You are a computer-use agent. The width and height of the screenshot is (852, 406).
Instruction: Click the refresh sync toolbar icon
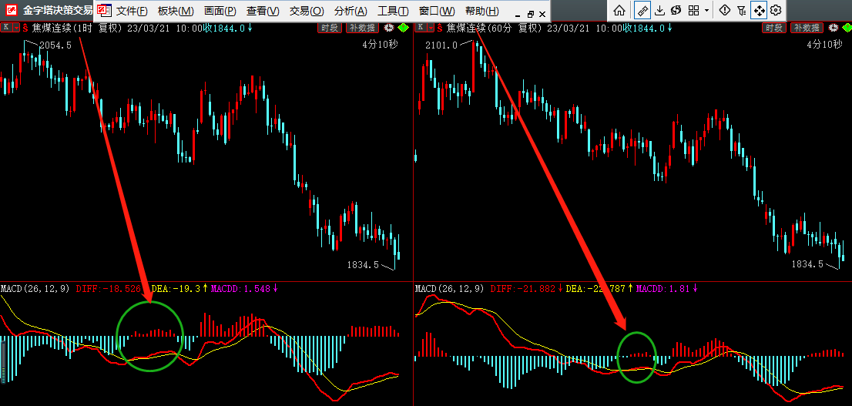pos(676,10)
